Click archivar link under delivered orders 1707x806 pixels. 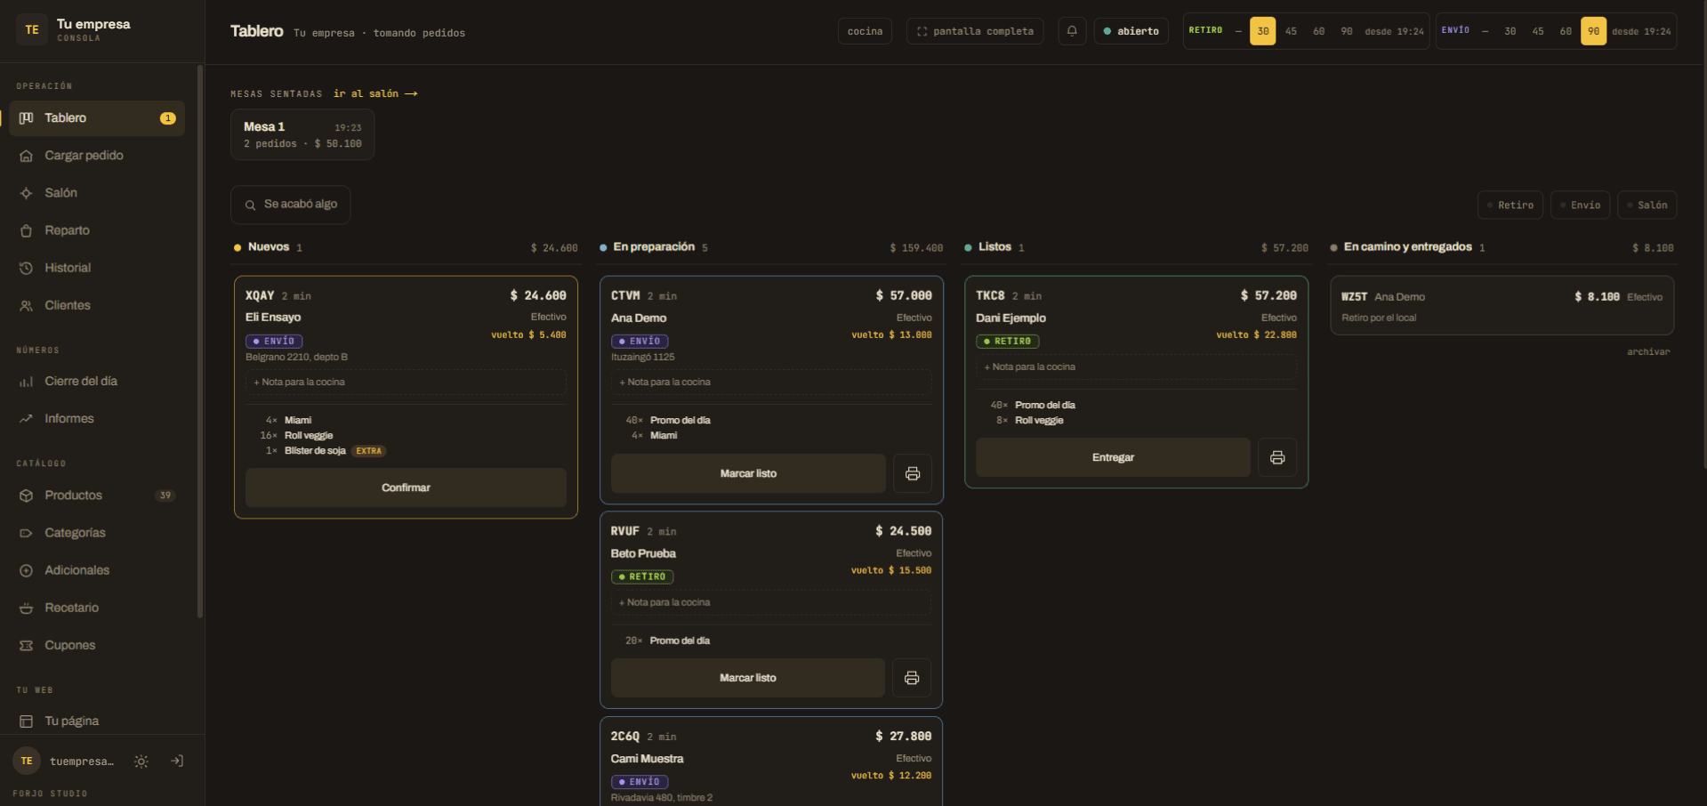tap(1648, 352)
